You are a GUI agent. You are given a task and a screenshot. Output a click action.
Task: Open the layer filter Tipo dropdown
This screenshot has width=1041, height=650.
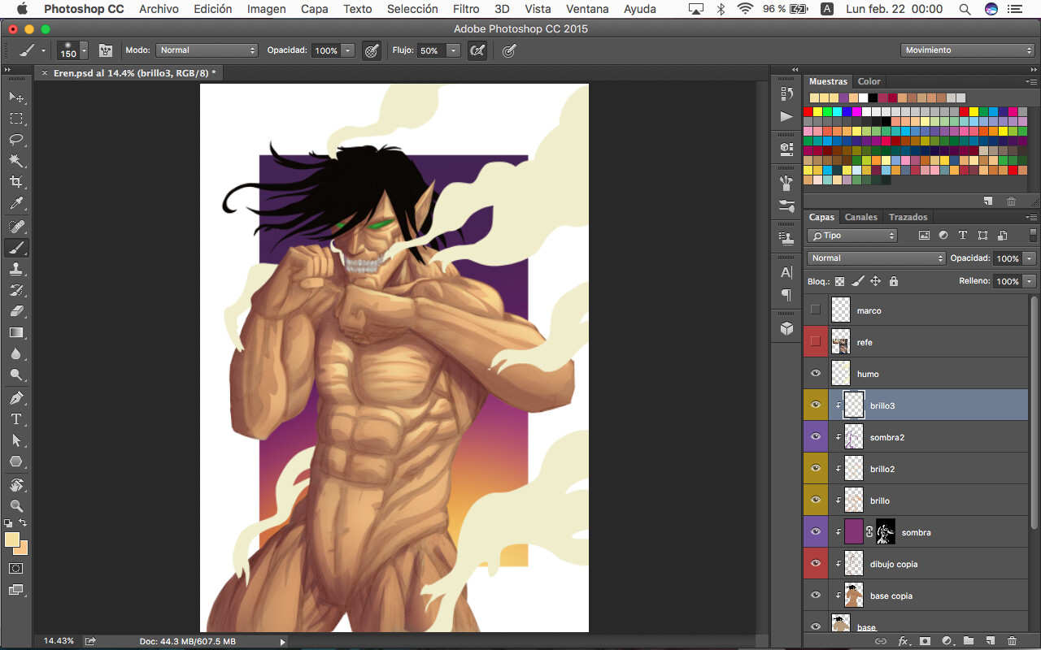click(852, 236)
